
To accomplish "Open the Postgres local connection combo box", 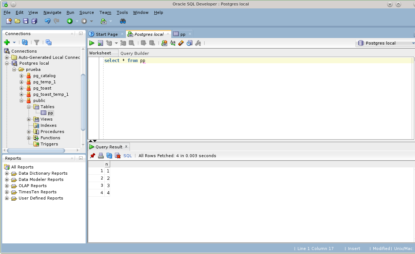I will point(385,43).
